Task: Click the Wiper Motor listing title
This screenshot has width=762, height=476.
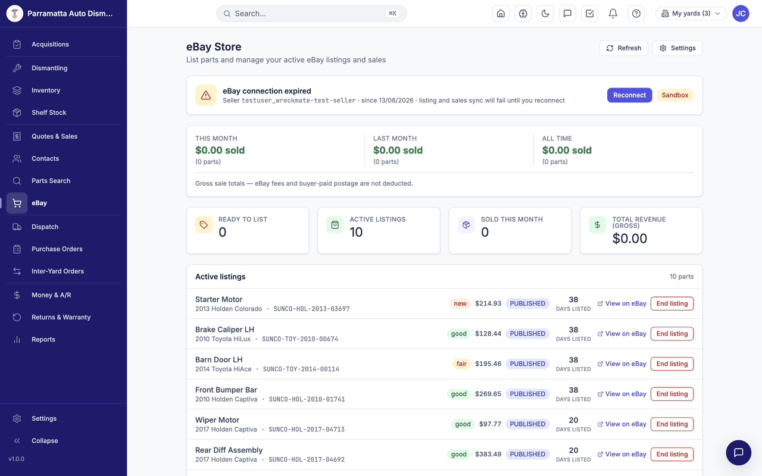Action: (x=217, y=420)
